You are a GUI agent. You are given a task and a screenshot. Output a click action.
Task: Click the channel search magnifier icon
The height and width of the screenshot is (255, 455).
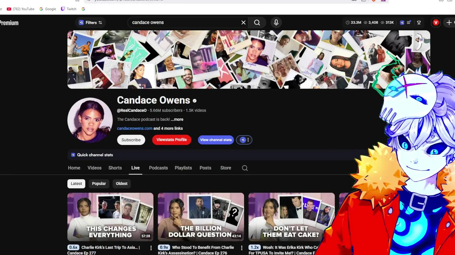245,168
